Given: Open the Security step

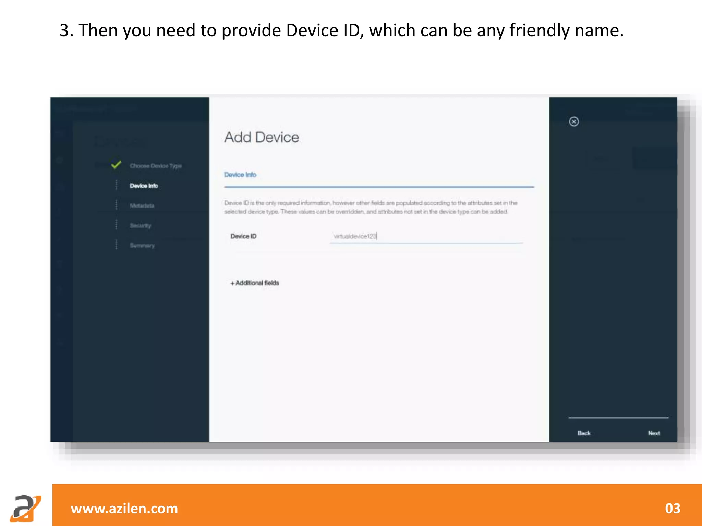Looking at the screenshot, I should [x=140, y=225].
